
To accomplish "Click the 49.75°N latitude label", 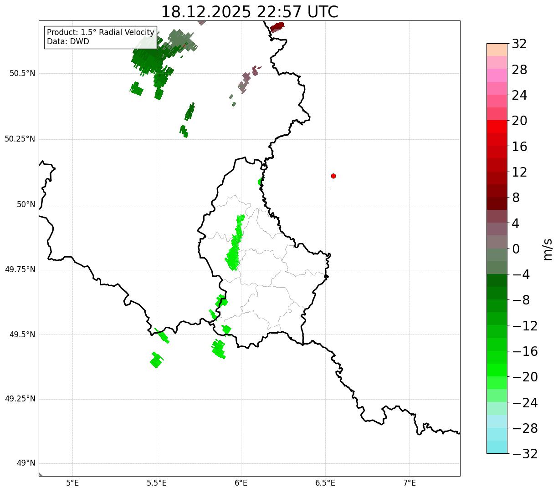I will [20, 269].
